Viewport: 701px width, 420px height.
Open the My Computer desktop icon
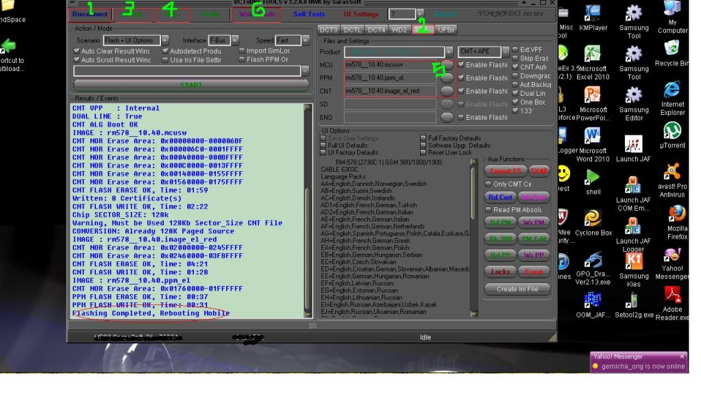pyautogui.click(x=672, y=17)
